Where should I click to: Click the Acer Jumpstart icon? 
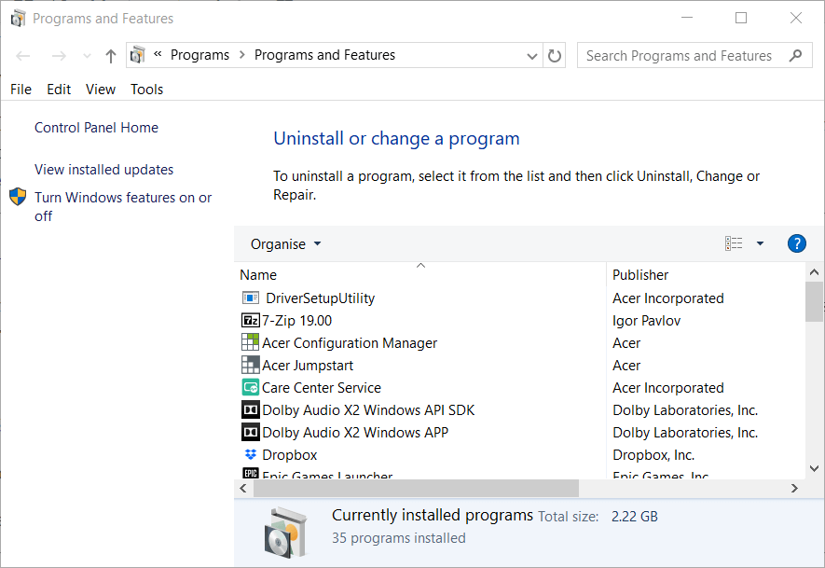pyautogui.click(x=250, y=366)
